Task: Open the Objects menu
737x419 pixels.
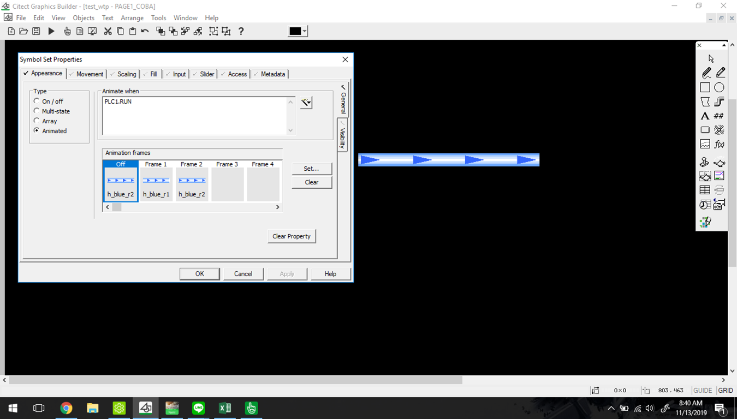Action: (84, 18)
